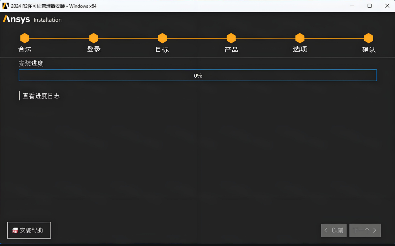395x246 pixels.
Task: Click the 确认 step hexagon
Action: pyautogui.click(x=369, y=38)
